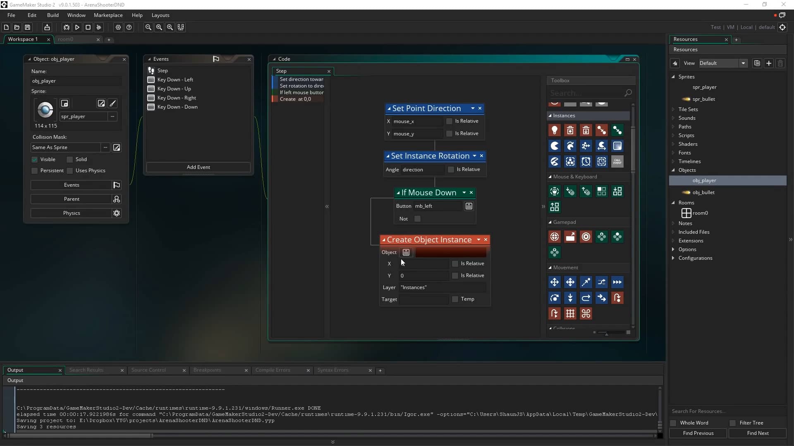Screen dimensions: 794x446
Task: Click the Physics settings icon on obj_player
Action: coord(117,213)
